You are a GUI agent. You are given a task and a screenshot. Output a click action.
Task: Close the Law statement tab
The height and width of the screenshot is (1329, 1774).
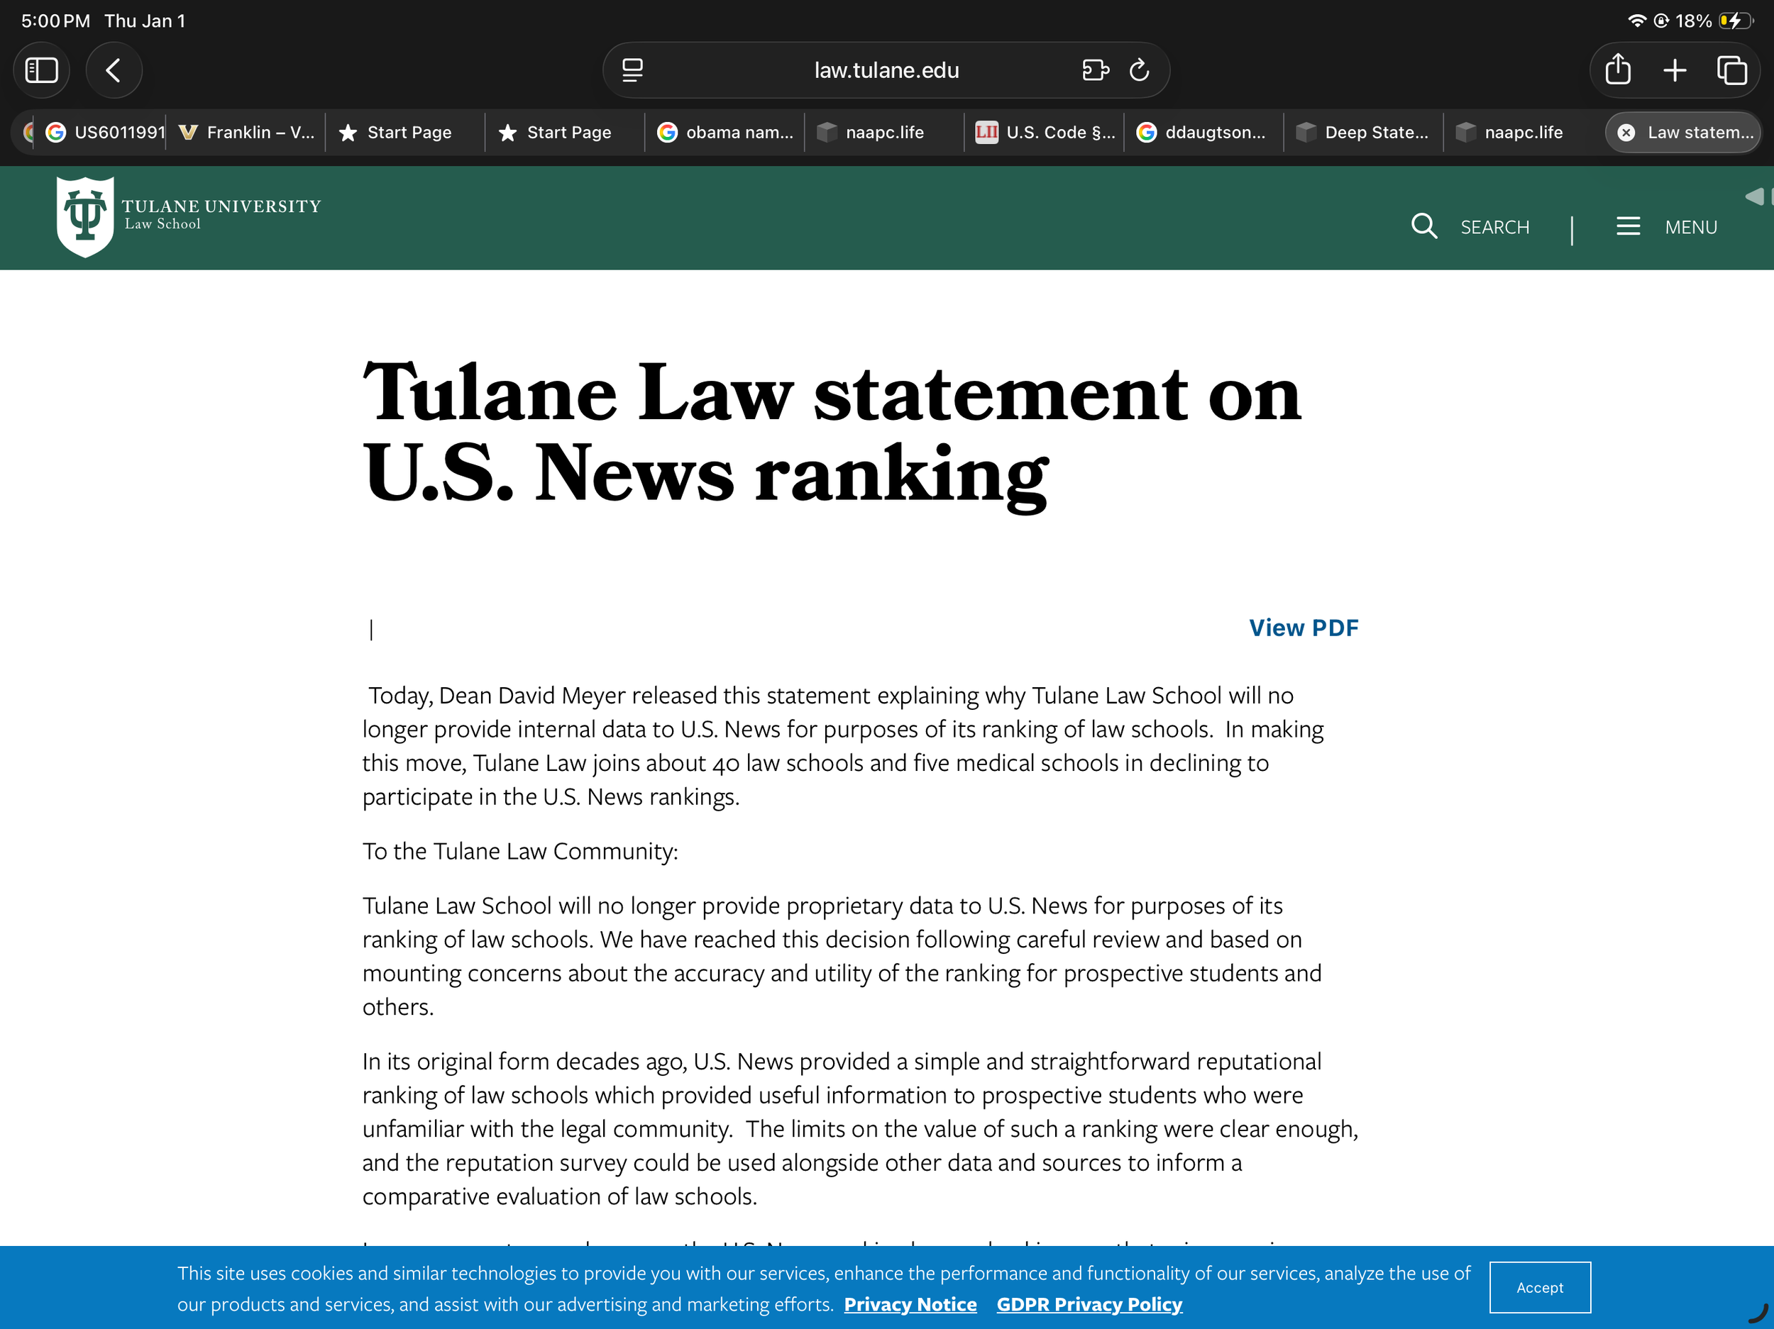click(x=1626, y=133)
